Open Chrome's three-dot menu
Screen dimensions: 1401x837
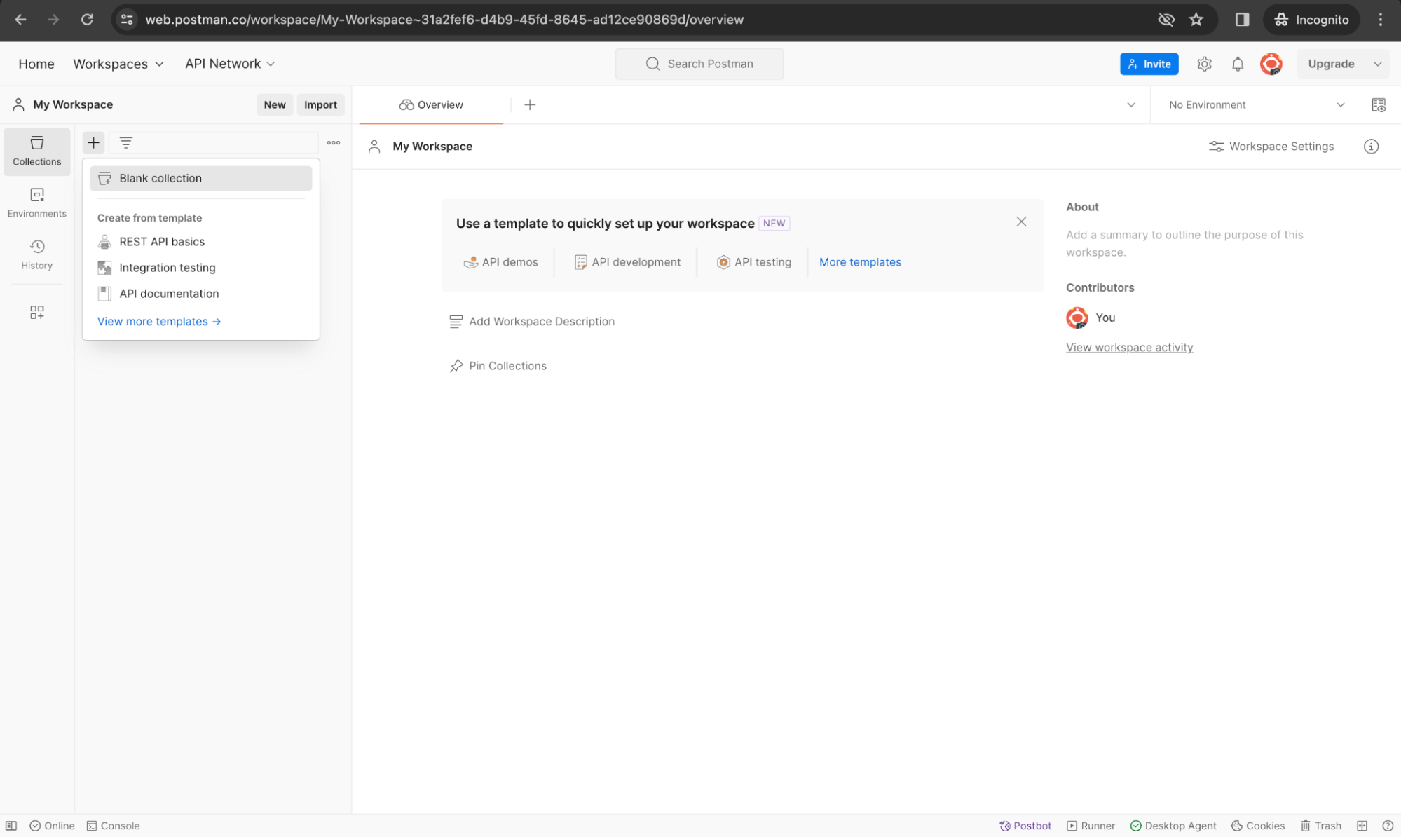click(1380, 20)
